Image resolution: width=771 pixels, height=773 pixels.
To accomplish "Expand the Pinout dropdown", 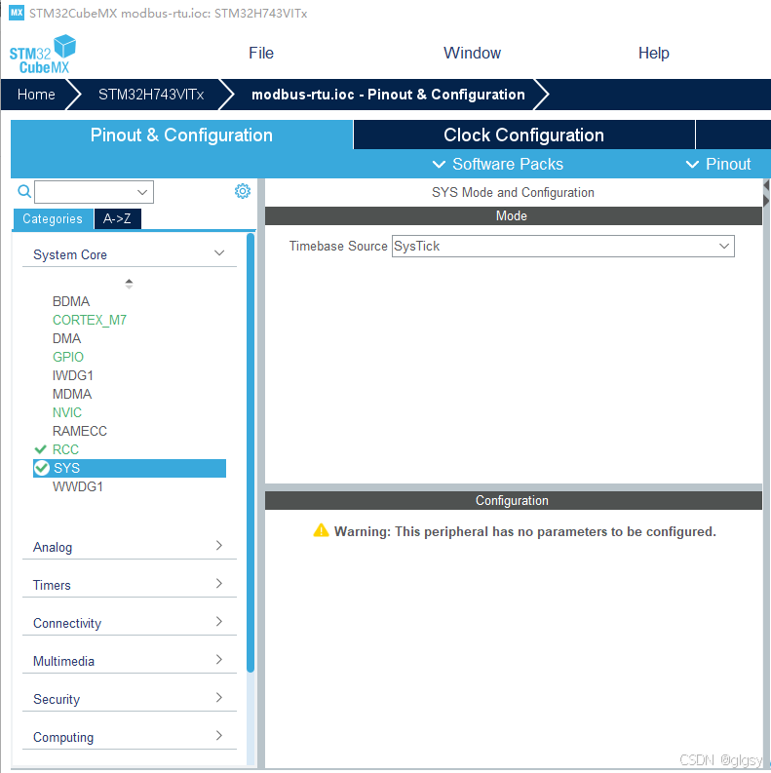I will point(718,164).
